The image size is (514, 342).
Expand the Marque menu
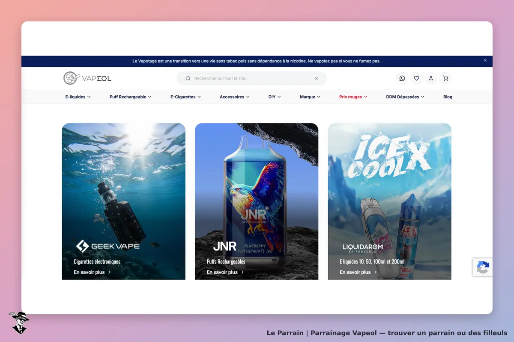coord(310,97)
